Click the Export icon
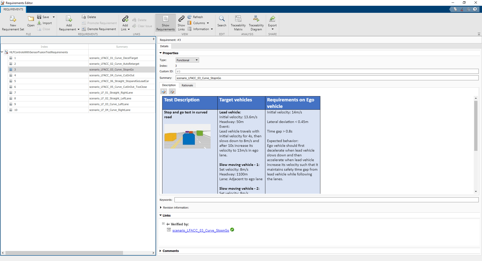Viewport: 482px width, 261px height. [272, 19]
